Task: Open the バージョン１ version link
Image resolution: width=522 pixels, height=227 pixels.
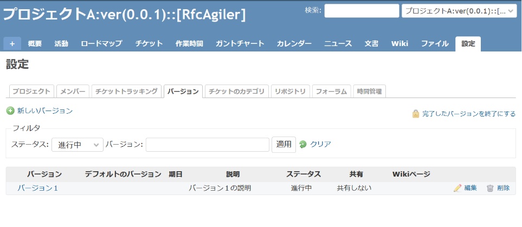Action: [x=37, y=188]
